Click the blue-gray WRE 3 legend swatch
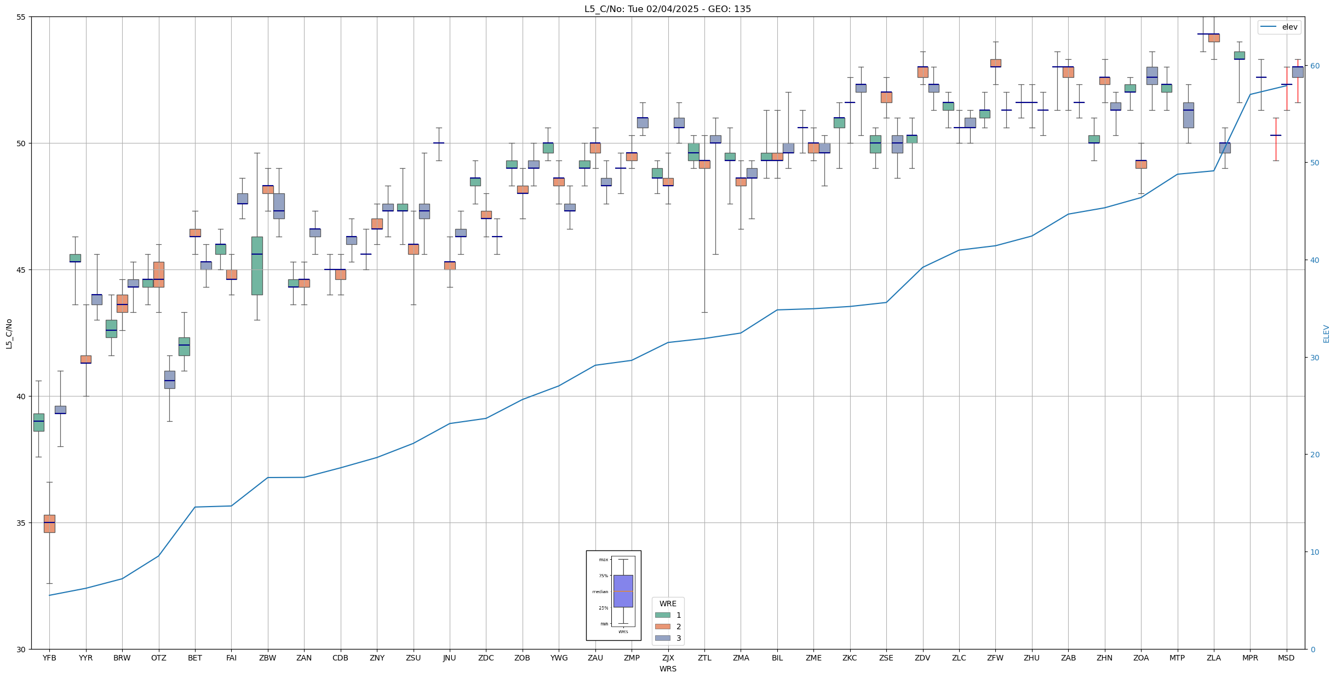Image resolution: width=1336 pixels, height=678 pixels. pos(662,638)
